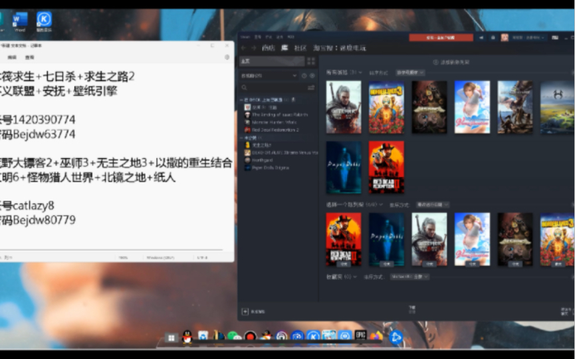The image size is (575, 359).
Task: Open sort-by dropdown on favorites shelf
Action: tap(409, 277)
